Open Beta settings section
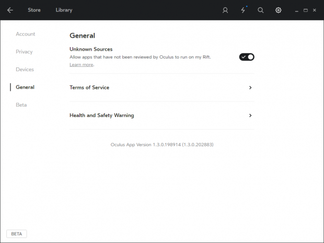 point(21,105)
